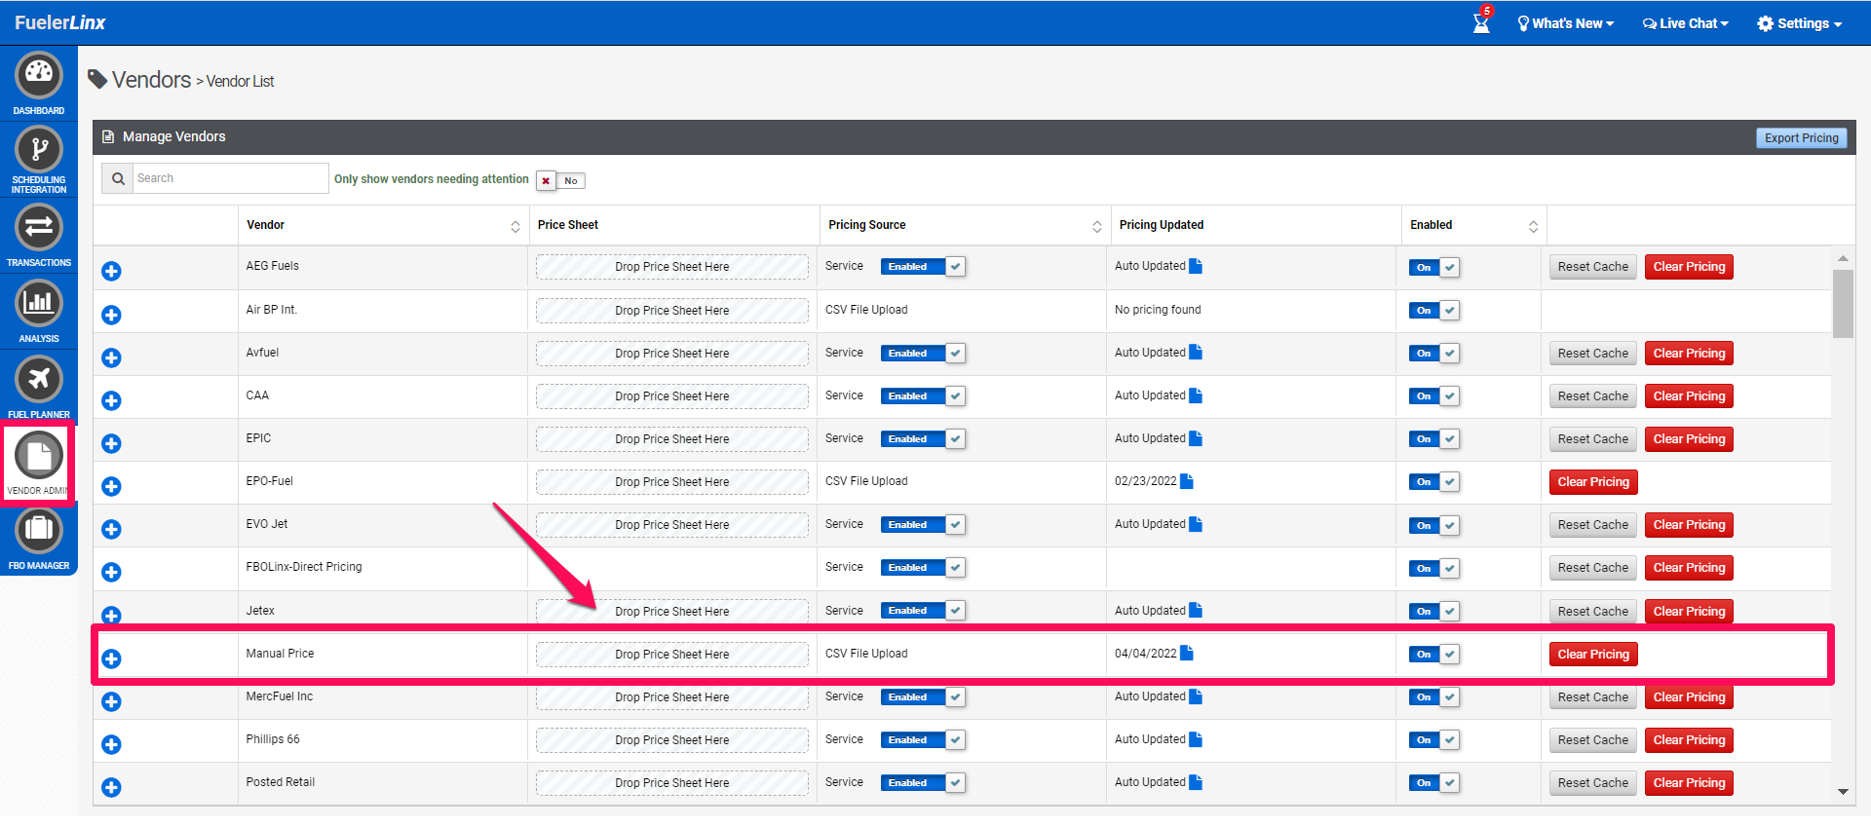Viewport: 1871px width, 827px height.
Task: Expand the Air BP Int. row plus icon
Action: pyautogui.click(x=111, y=315)
